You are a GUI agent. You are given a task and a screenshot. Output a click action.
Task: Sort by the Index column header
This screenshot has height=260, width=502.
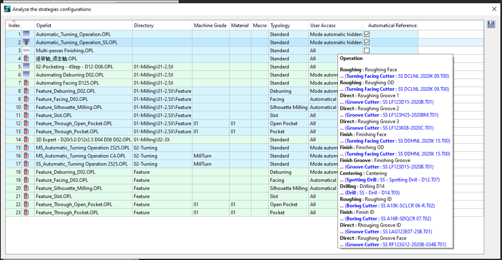(x=14, y=25)
